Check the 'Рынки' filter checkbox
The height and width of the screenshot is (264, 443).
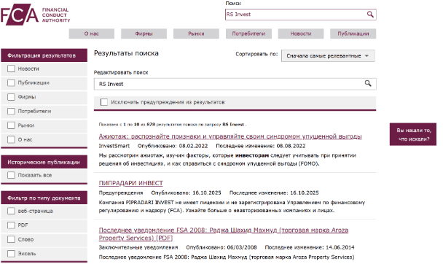11,125
